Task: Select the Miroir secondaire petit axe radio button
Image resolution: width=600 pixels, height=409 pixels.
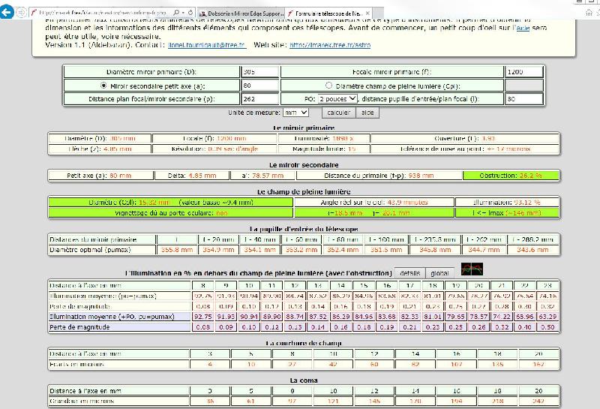Action: coord(103,85)
